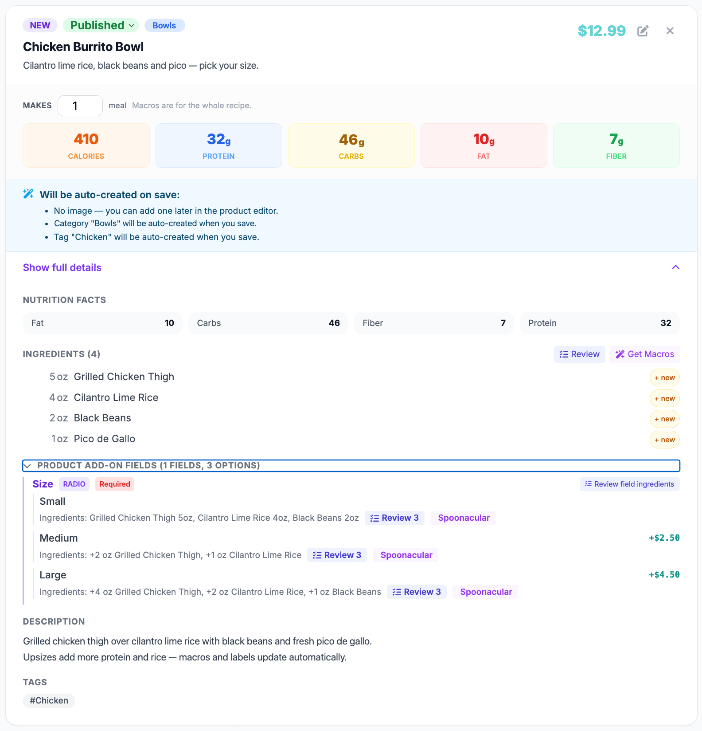Open the Published status dropdown
The width and height of the screenshot is (702, 731).
(x=101, y=25)
